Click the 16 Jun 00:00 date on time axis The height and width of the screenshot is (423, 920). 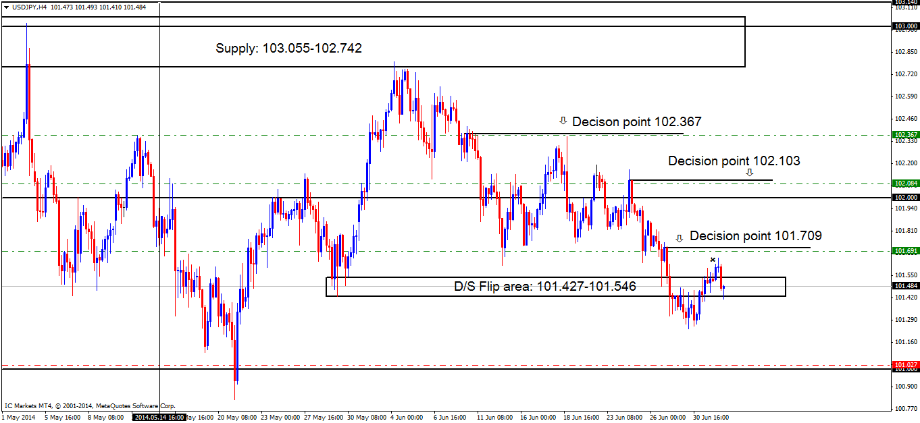click(538, 418)
